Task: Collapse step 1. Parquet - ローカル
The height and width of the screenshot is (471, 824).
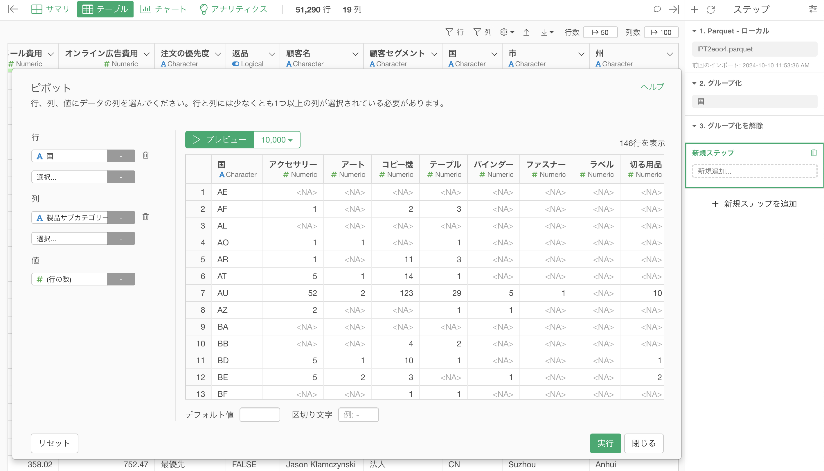Action: click(694, 31)
